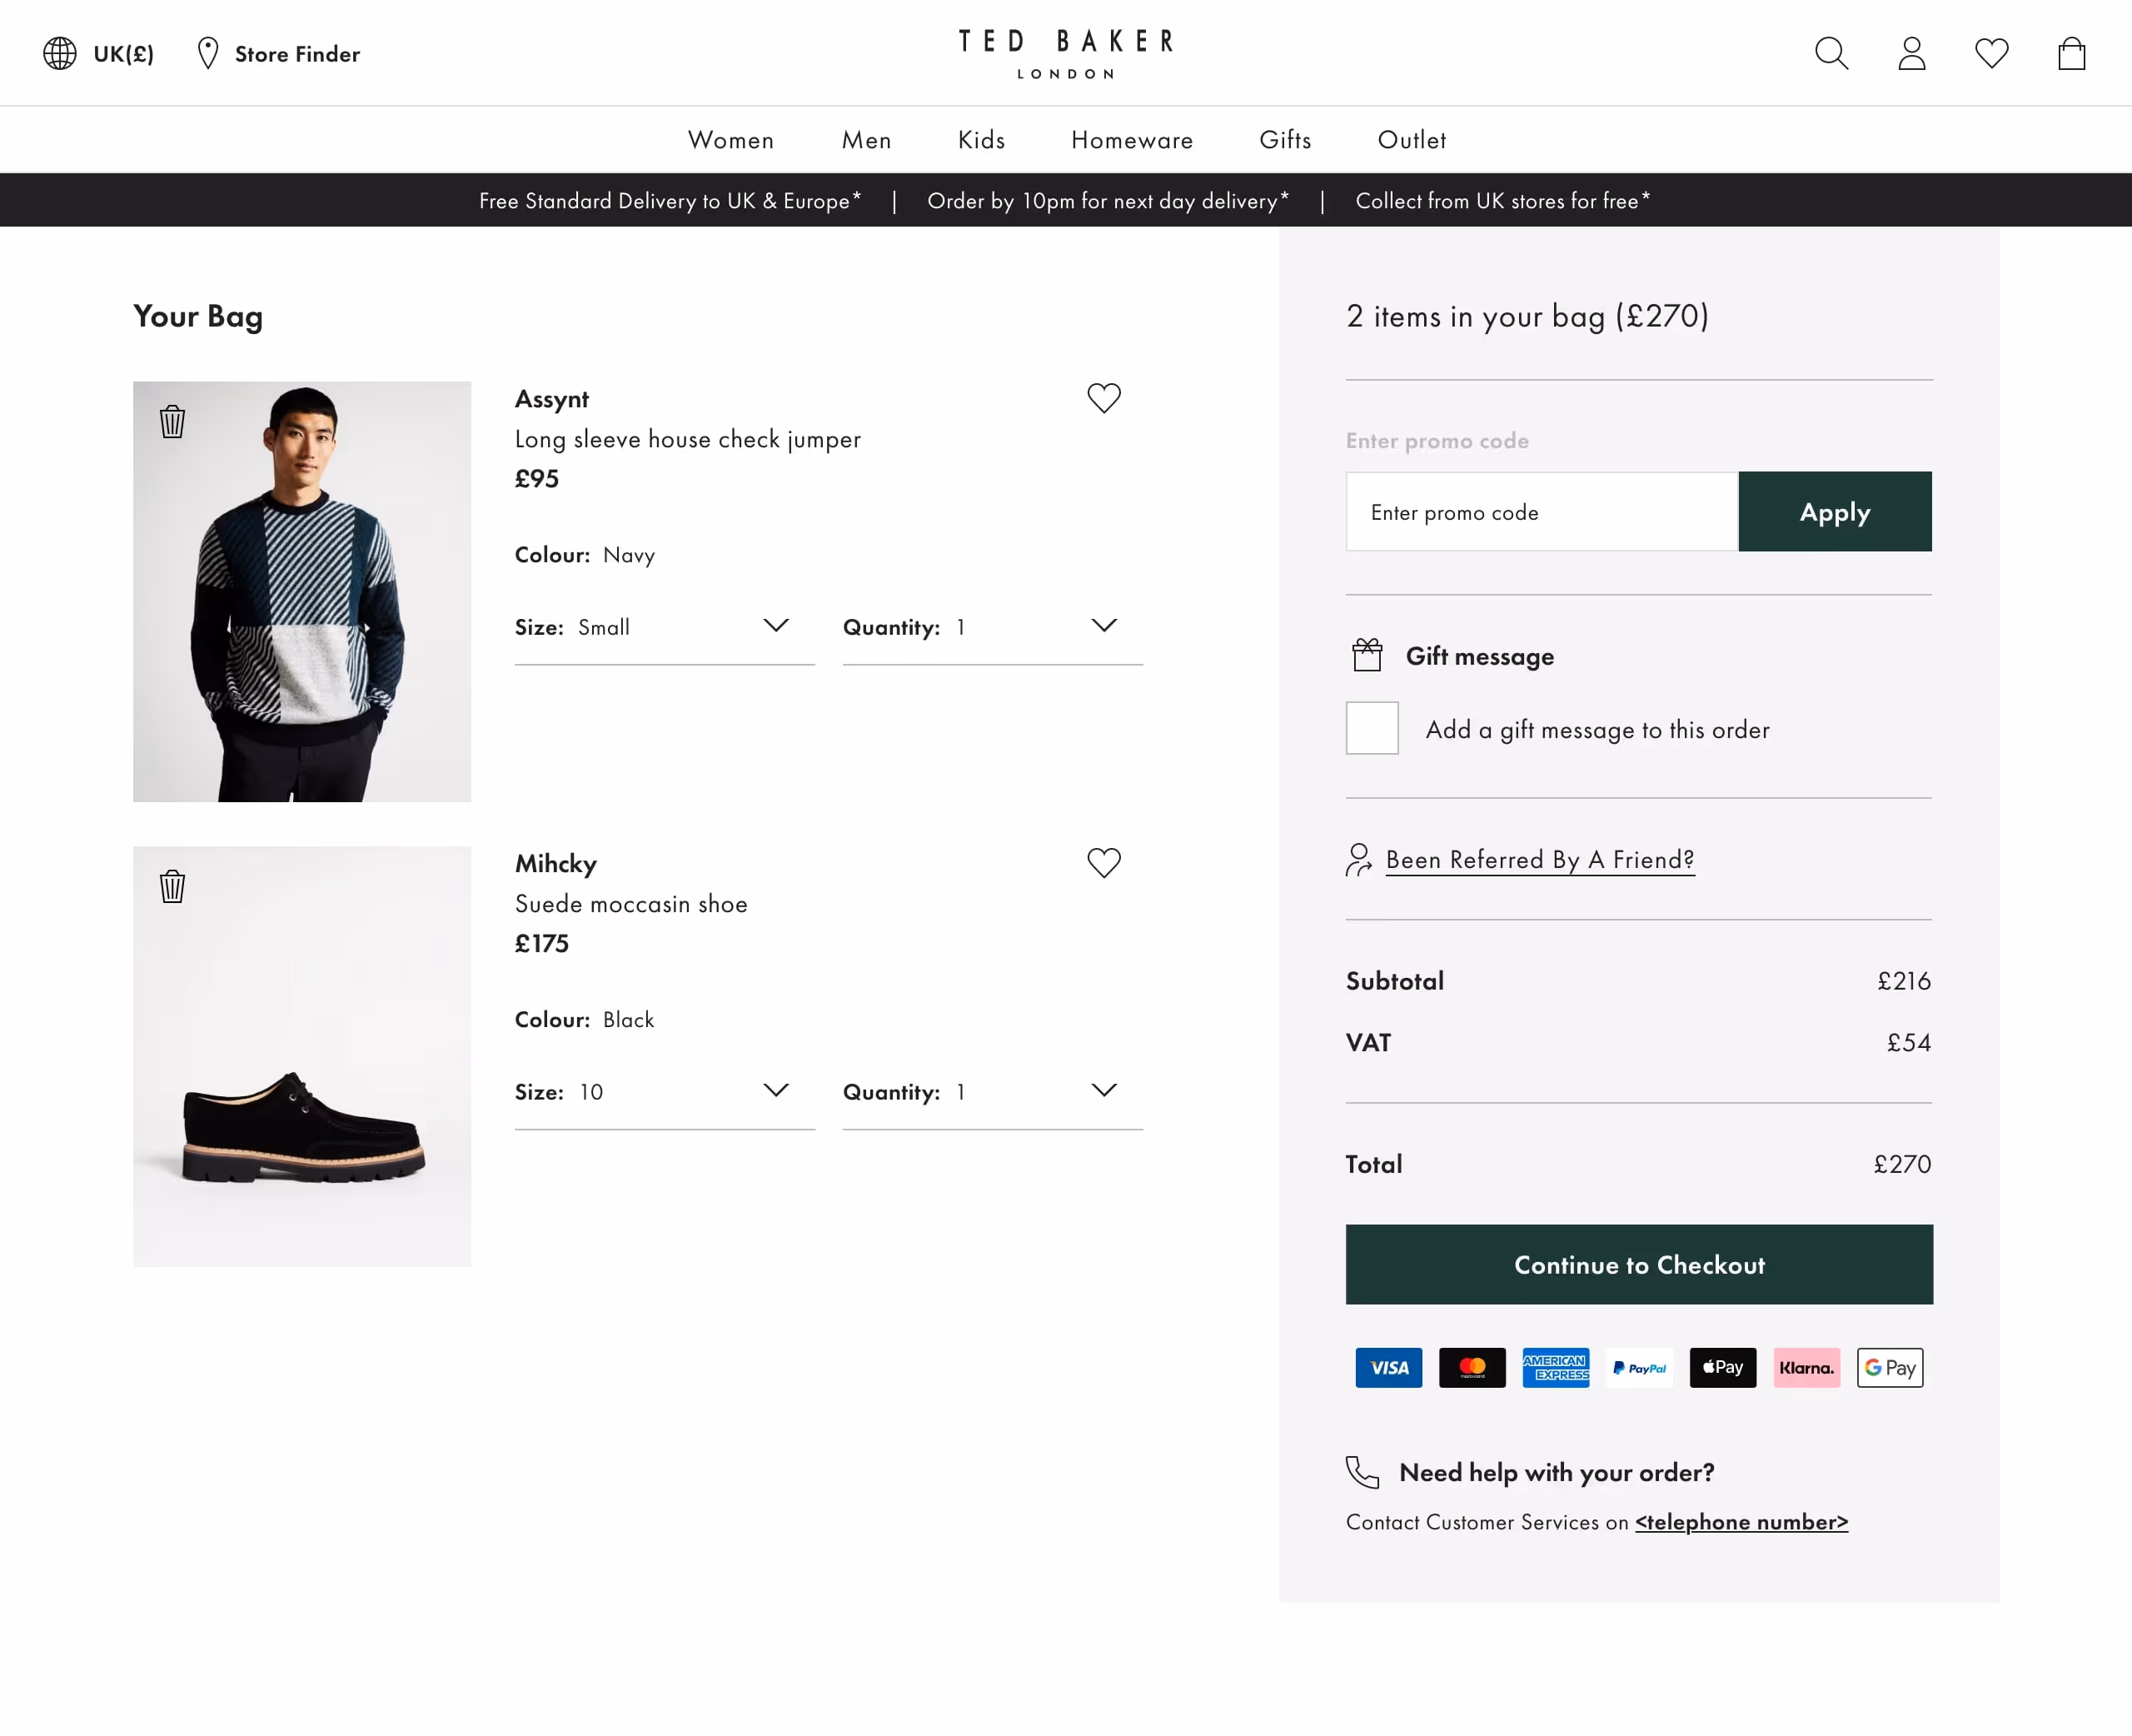Save Assynt jumper to wishlist heart
This screenshot has height=1736, width=2132.
click(x=1103, y=398)
